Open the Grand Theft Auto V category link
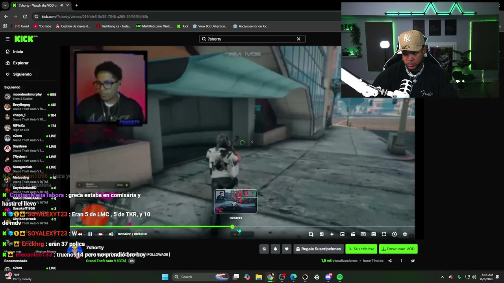The image size is (504, 283). point(106,261)
